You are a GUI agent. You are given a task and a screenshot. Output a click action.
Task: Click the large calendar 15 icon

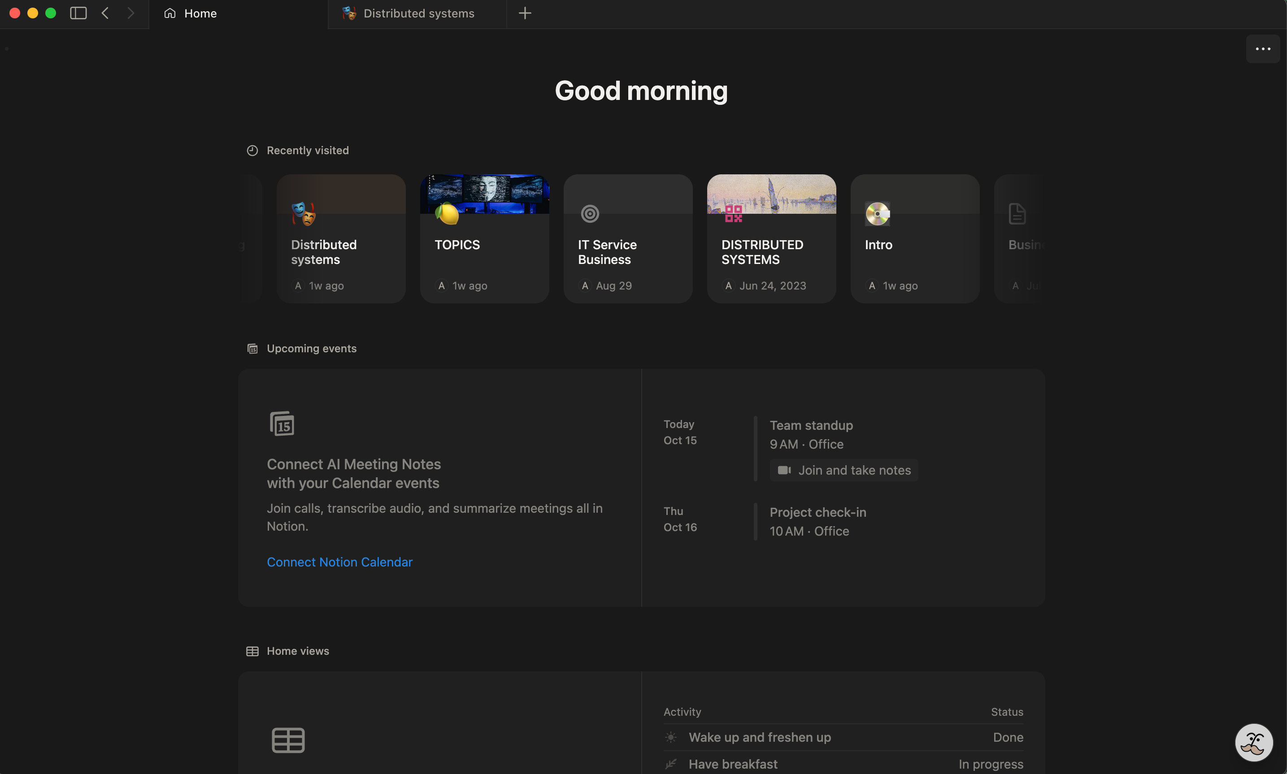pos(282,424)
